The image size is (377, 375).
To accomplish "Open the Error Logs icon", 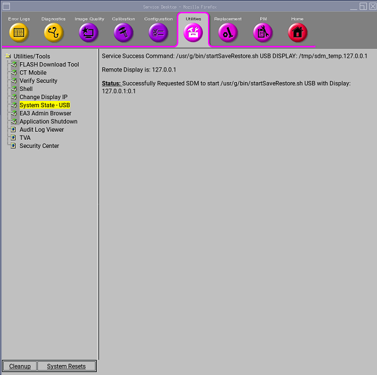I will [19, 32].
